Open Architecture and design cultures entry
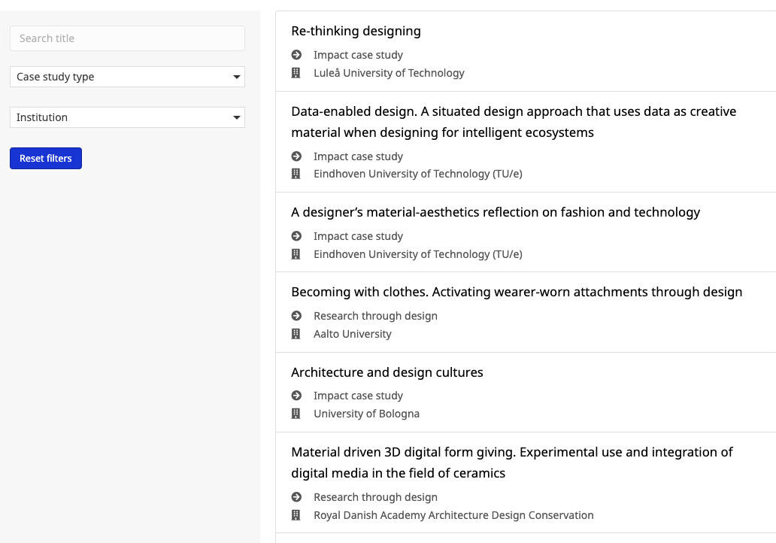The image size is (776, 543). click(387, 372)
